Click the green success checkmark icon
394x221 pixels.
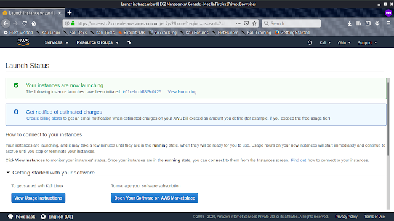[x=16, y=85]
